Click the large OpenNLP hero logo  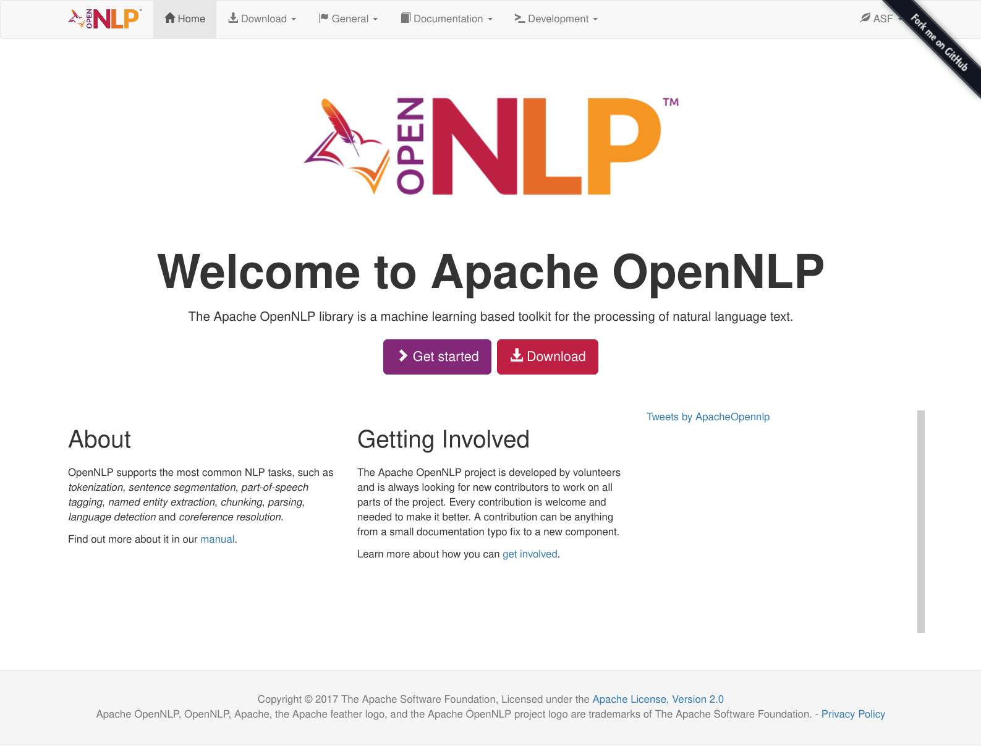point(491,146)
